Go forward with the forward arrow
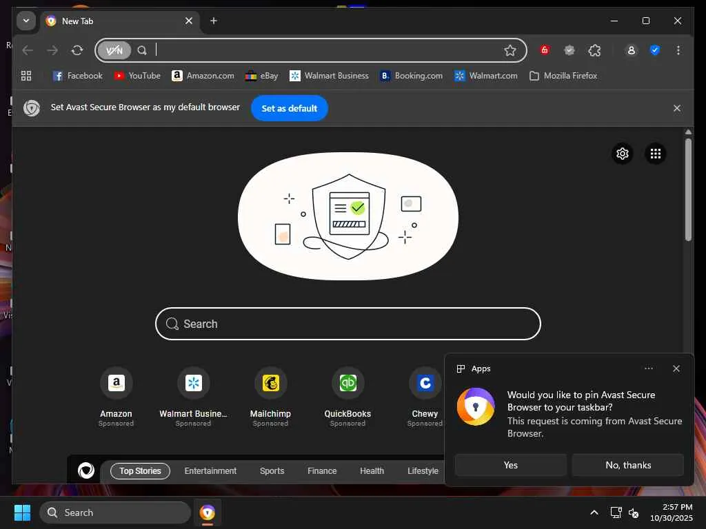The height and width of the screenshot is (529, 706). pos(52,50)
